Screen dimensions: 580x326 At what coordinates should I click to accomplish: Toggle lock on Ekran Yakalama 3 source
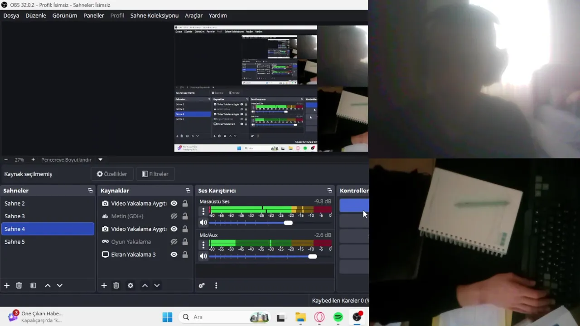(185, 254)
